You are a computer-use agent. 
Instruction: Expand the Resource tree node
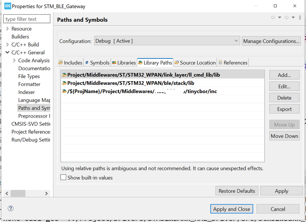(7, 29)
